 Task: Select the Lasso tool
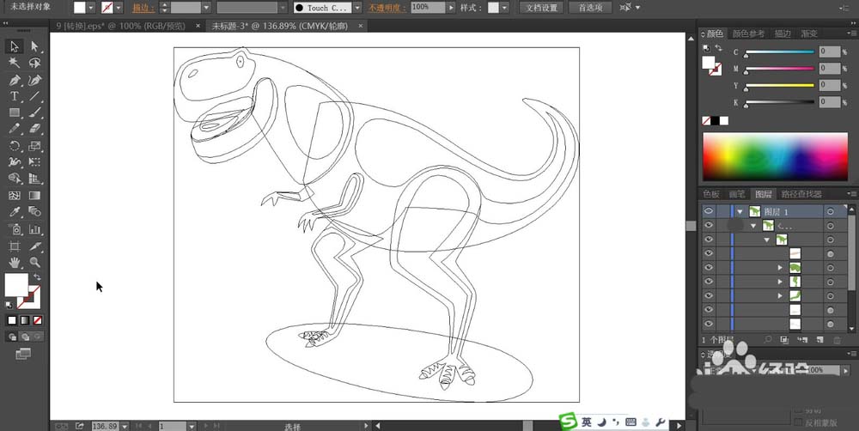(34, 63)
